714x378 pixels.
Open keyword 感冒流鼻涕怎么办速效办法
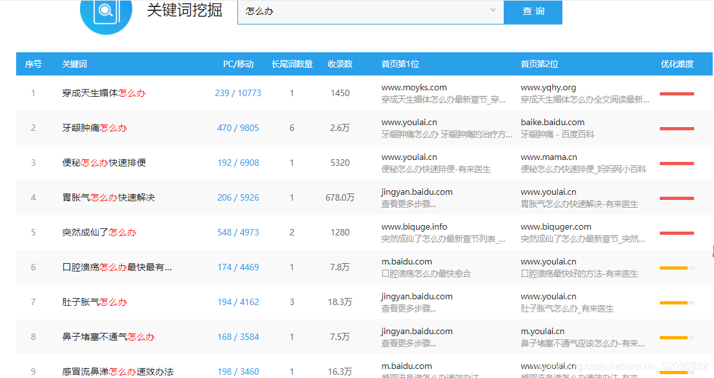[117, 372]
